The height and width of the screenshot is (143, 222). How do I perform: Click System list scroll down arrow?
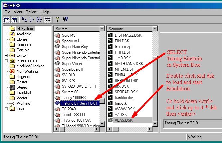[x=102, y=124]
